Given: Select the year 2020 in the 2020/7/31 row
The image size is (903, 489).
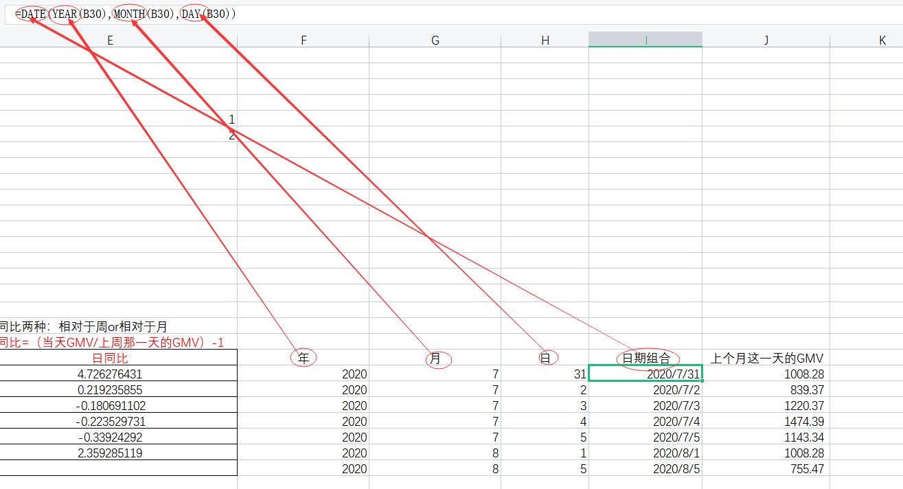Looking at the screenshot, I should [304, 374].
